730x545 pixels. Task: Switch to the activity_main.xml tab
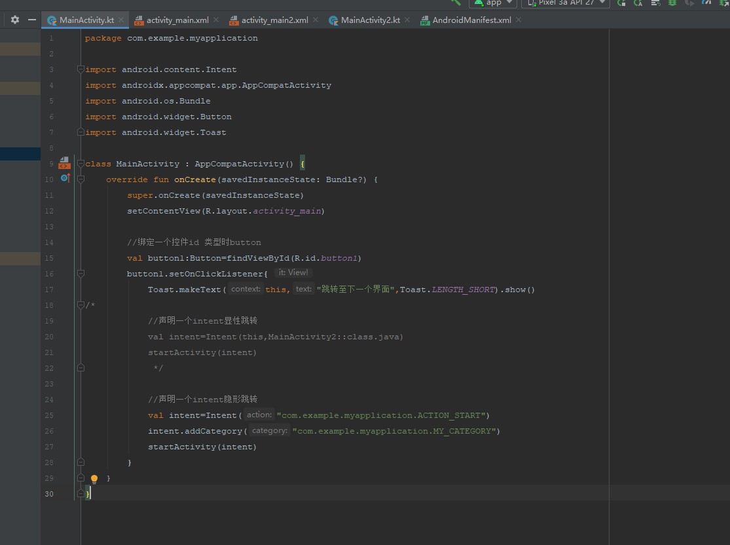[x=177, y=20]
